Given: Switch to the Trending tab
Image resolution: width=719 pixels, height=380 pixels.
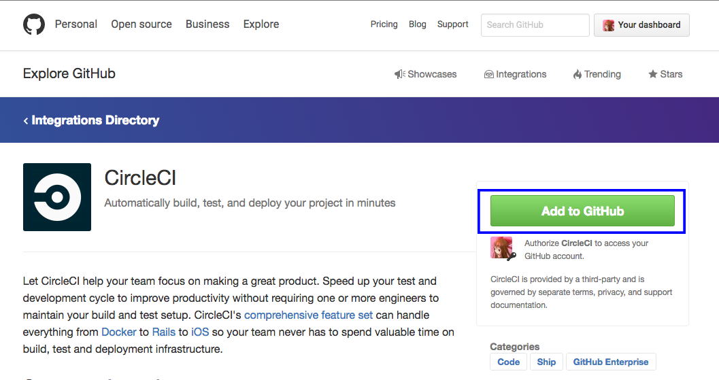Looking at the screenshot, I should (x=597, y=74).
